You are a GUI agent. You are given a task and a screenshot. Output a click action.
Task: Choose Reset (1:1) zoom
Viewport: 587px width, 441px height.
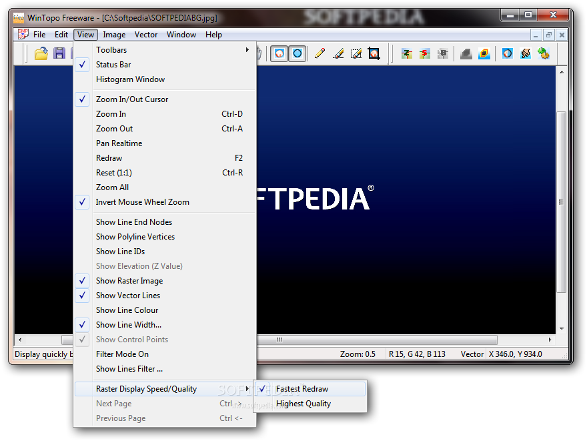(165, 173)
